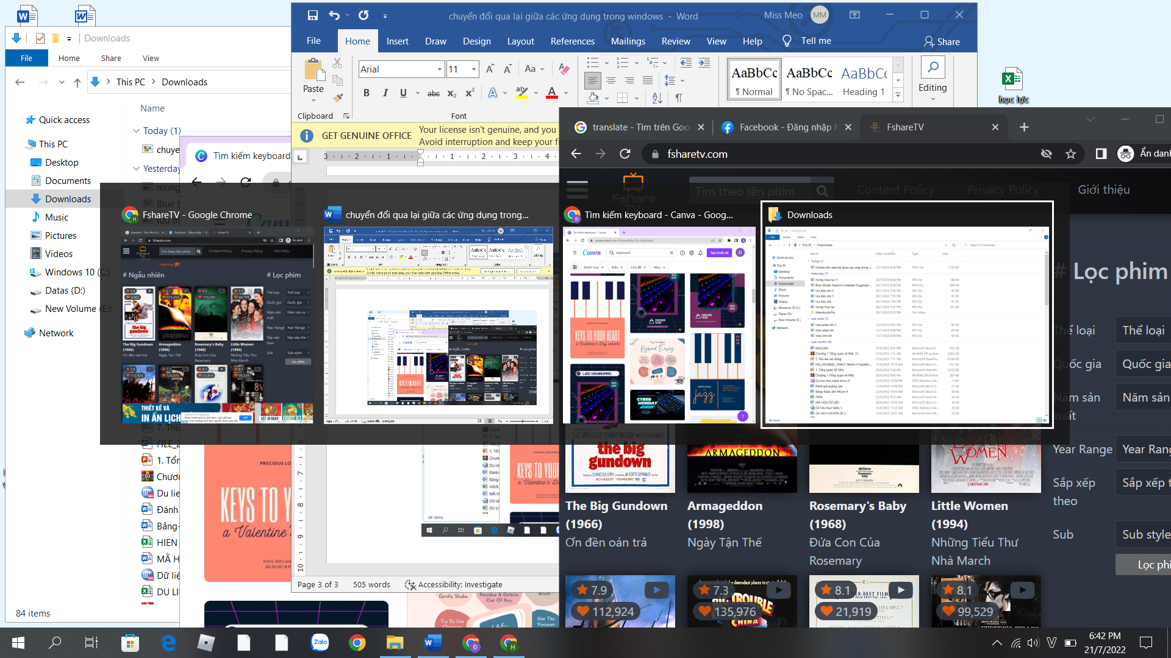Click the Redo/Repeat icon in Word
Screen dimensions: 1171x658
point(363,15)
